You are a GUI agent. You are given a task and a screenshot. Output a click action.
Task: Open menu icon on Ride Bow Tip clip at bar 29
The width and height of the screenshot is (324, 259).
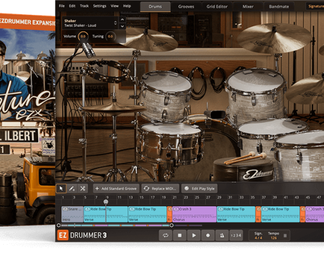220,209
